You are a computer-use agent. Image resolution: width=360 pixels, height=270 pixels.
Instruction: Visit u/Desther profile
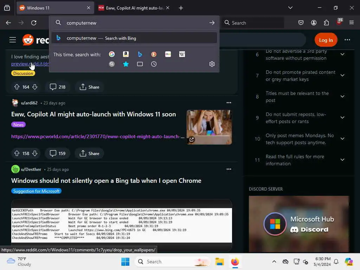31,169
